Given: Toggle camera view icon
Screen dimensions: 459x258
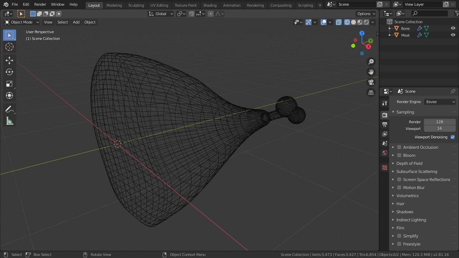Looking at the screenshot, I should (371, 82).
